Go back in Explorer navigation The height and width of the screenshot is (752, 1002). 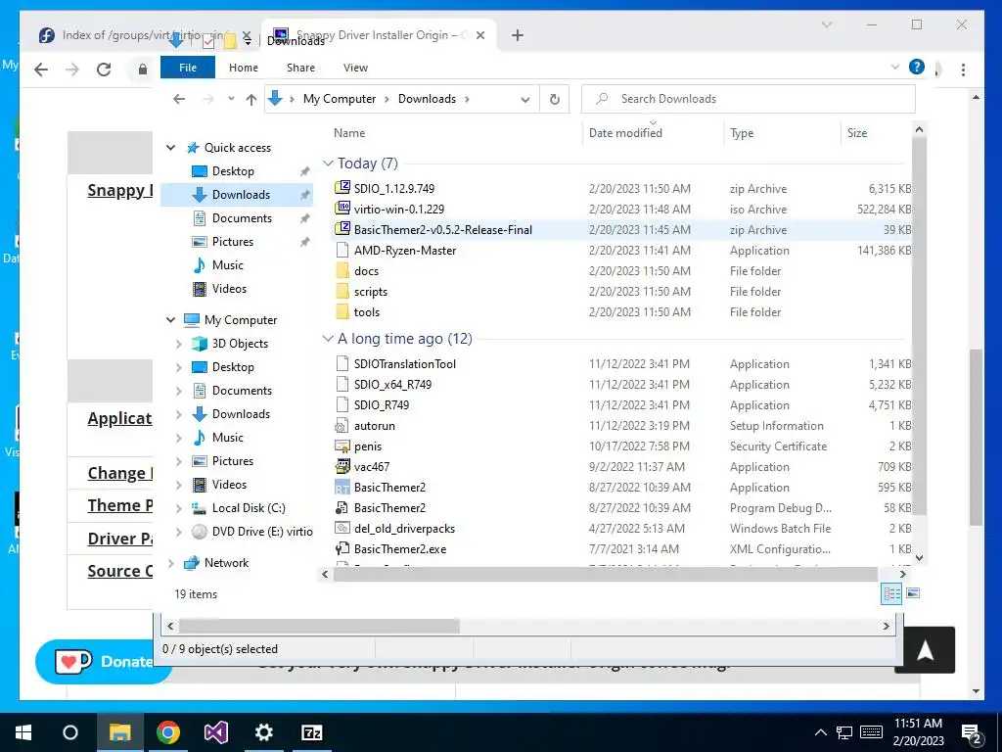coord(180,99)
